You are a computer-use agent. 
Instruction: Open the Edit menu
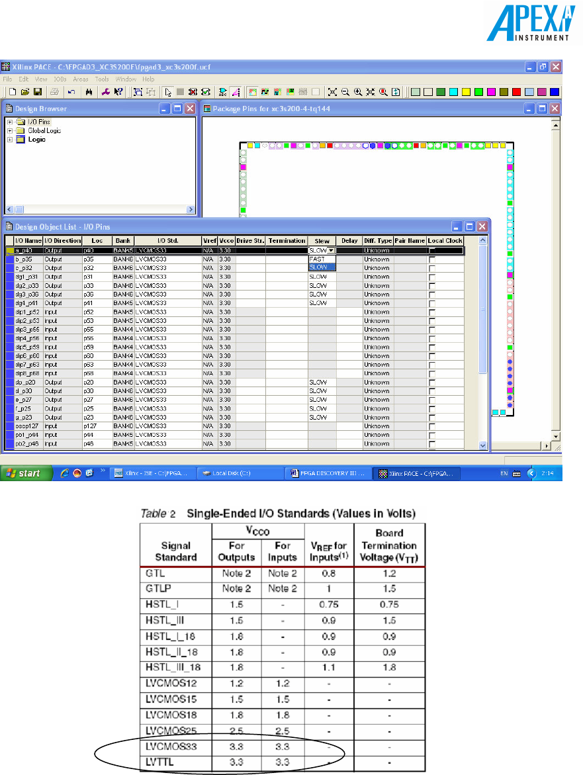tap(24, 79)
